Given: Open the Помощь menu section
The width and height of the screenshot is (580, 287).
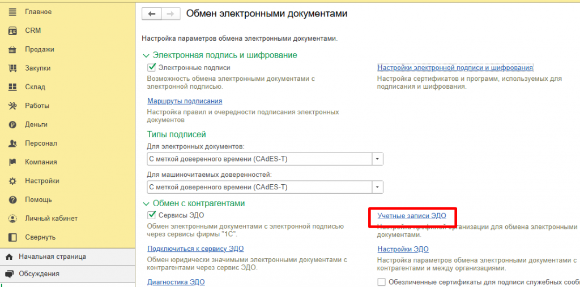Looking at the screenshot, I should (x=39, y=200).
